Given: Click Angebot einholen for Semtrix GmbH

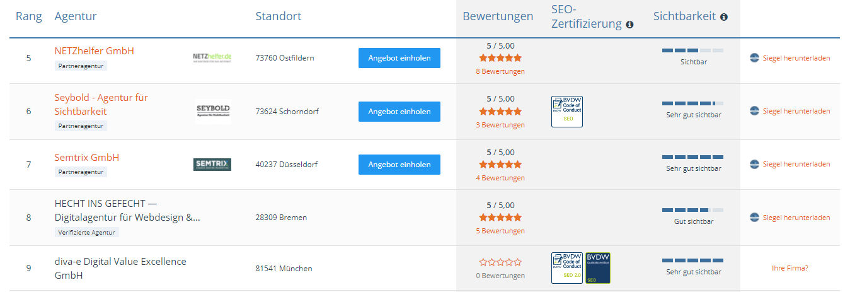Looking at the screenshot, I should tap(399, 165).
